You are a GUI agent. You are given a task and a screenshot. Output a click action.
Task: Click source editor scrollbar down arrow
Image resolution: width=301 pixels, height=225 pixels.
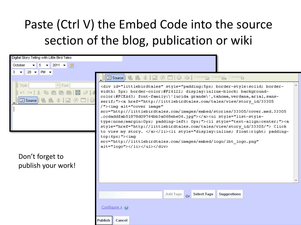296,180
